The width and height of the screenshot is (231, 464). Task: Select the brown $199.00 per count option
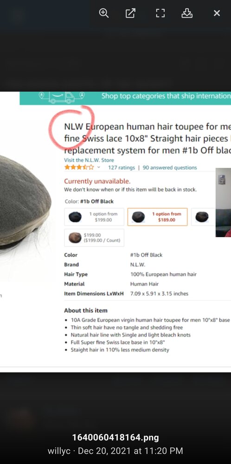[94, 238]
